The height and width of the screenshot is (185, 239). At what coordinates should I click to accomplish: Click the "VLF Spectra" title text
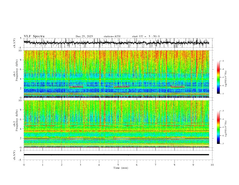click(34, 36)
